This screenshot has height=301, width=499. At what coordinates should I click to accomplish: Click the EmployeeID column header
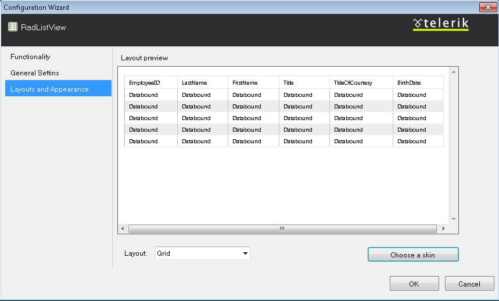145,83
